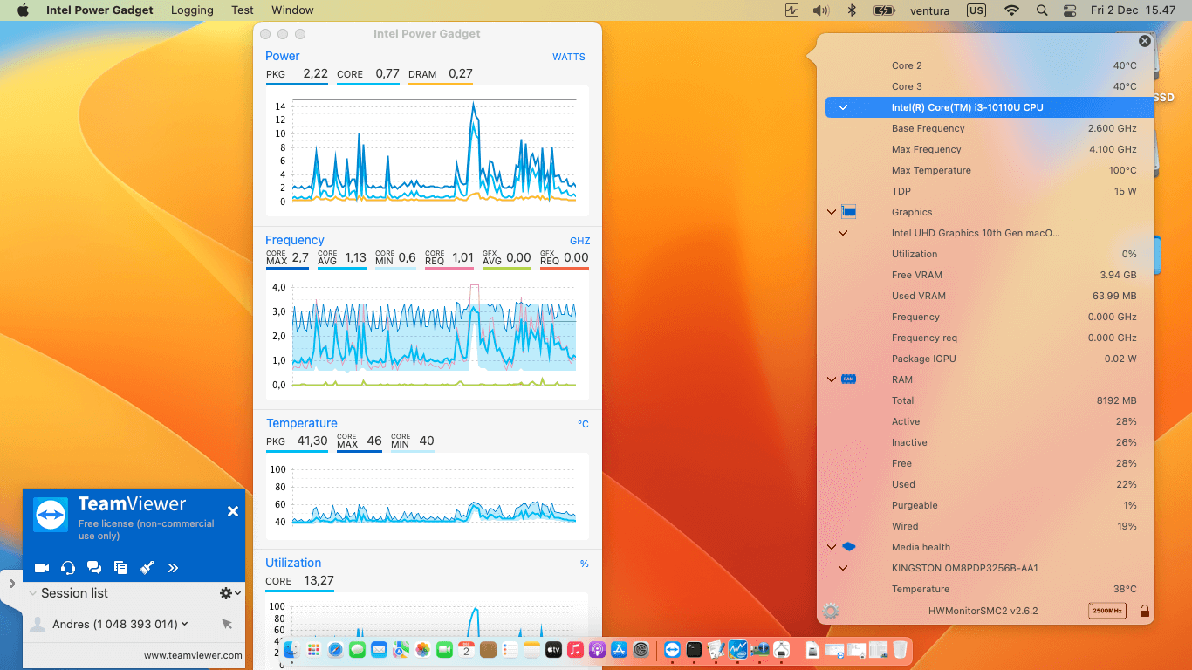Click WATTS unit label in Power section

569,57
